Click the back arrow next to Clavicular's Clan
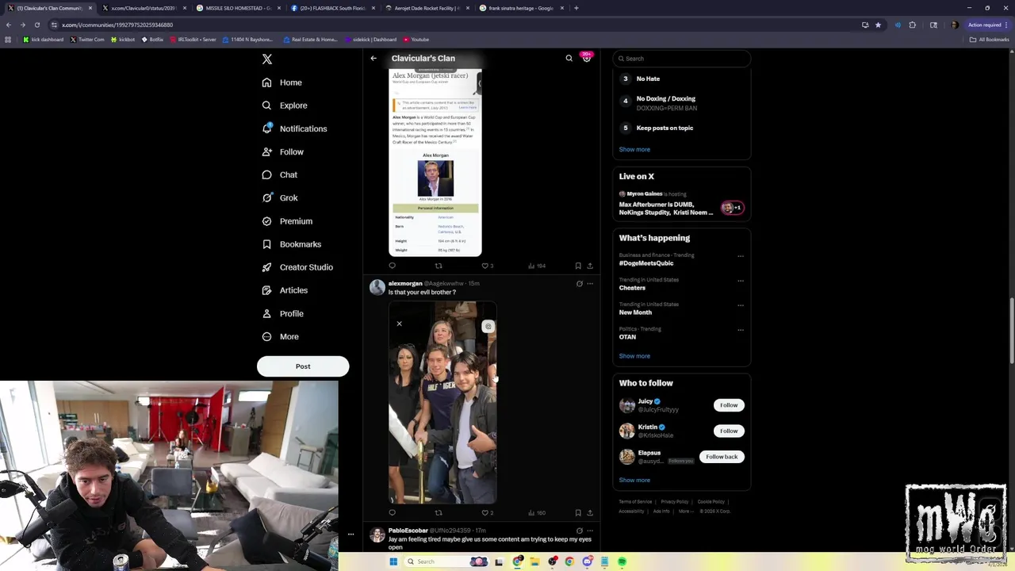 (x=373, y=58)
